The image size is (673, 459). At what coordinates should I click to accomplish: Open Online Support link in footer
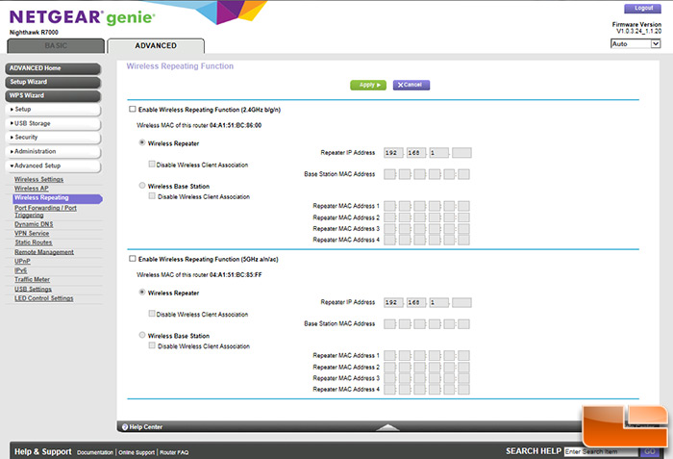coord(137,452)
